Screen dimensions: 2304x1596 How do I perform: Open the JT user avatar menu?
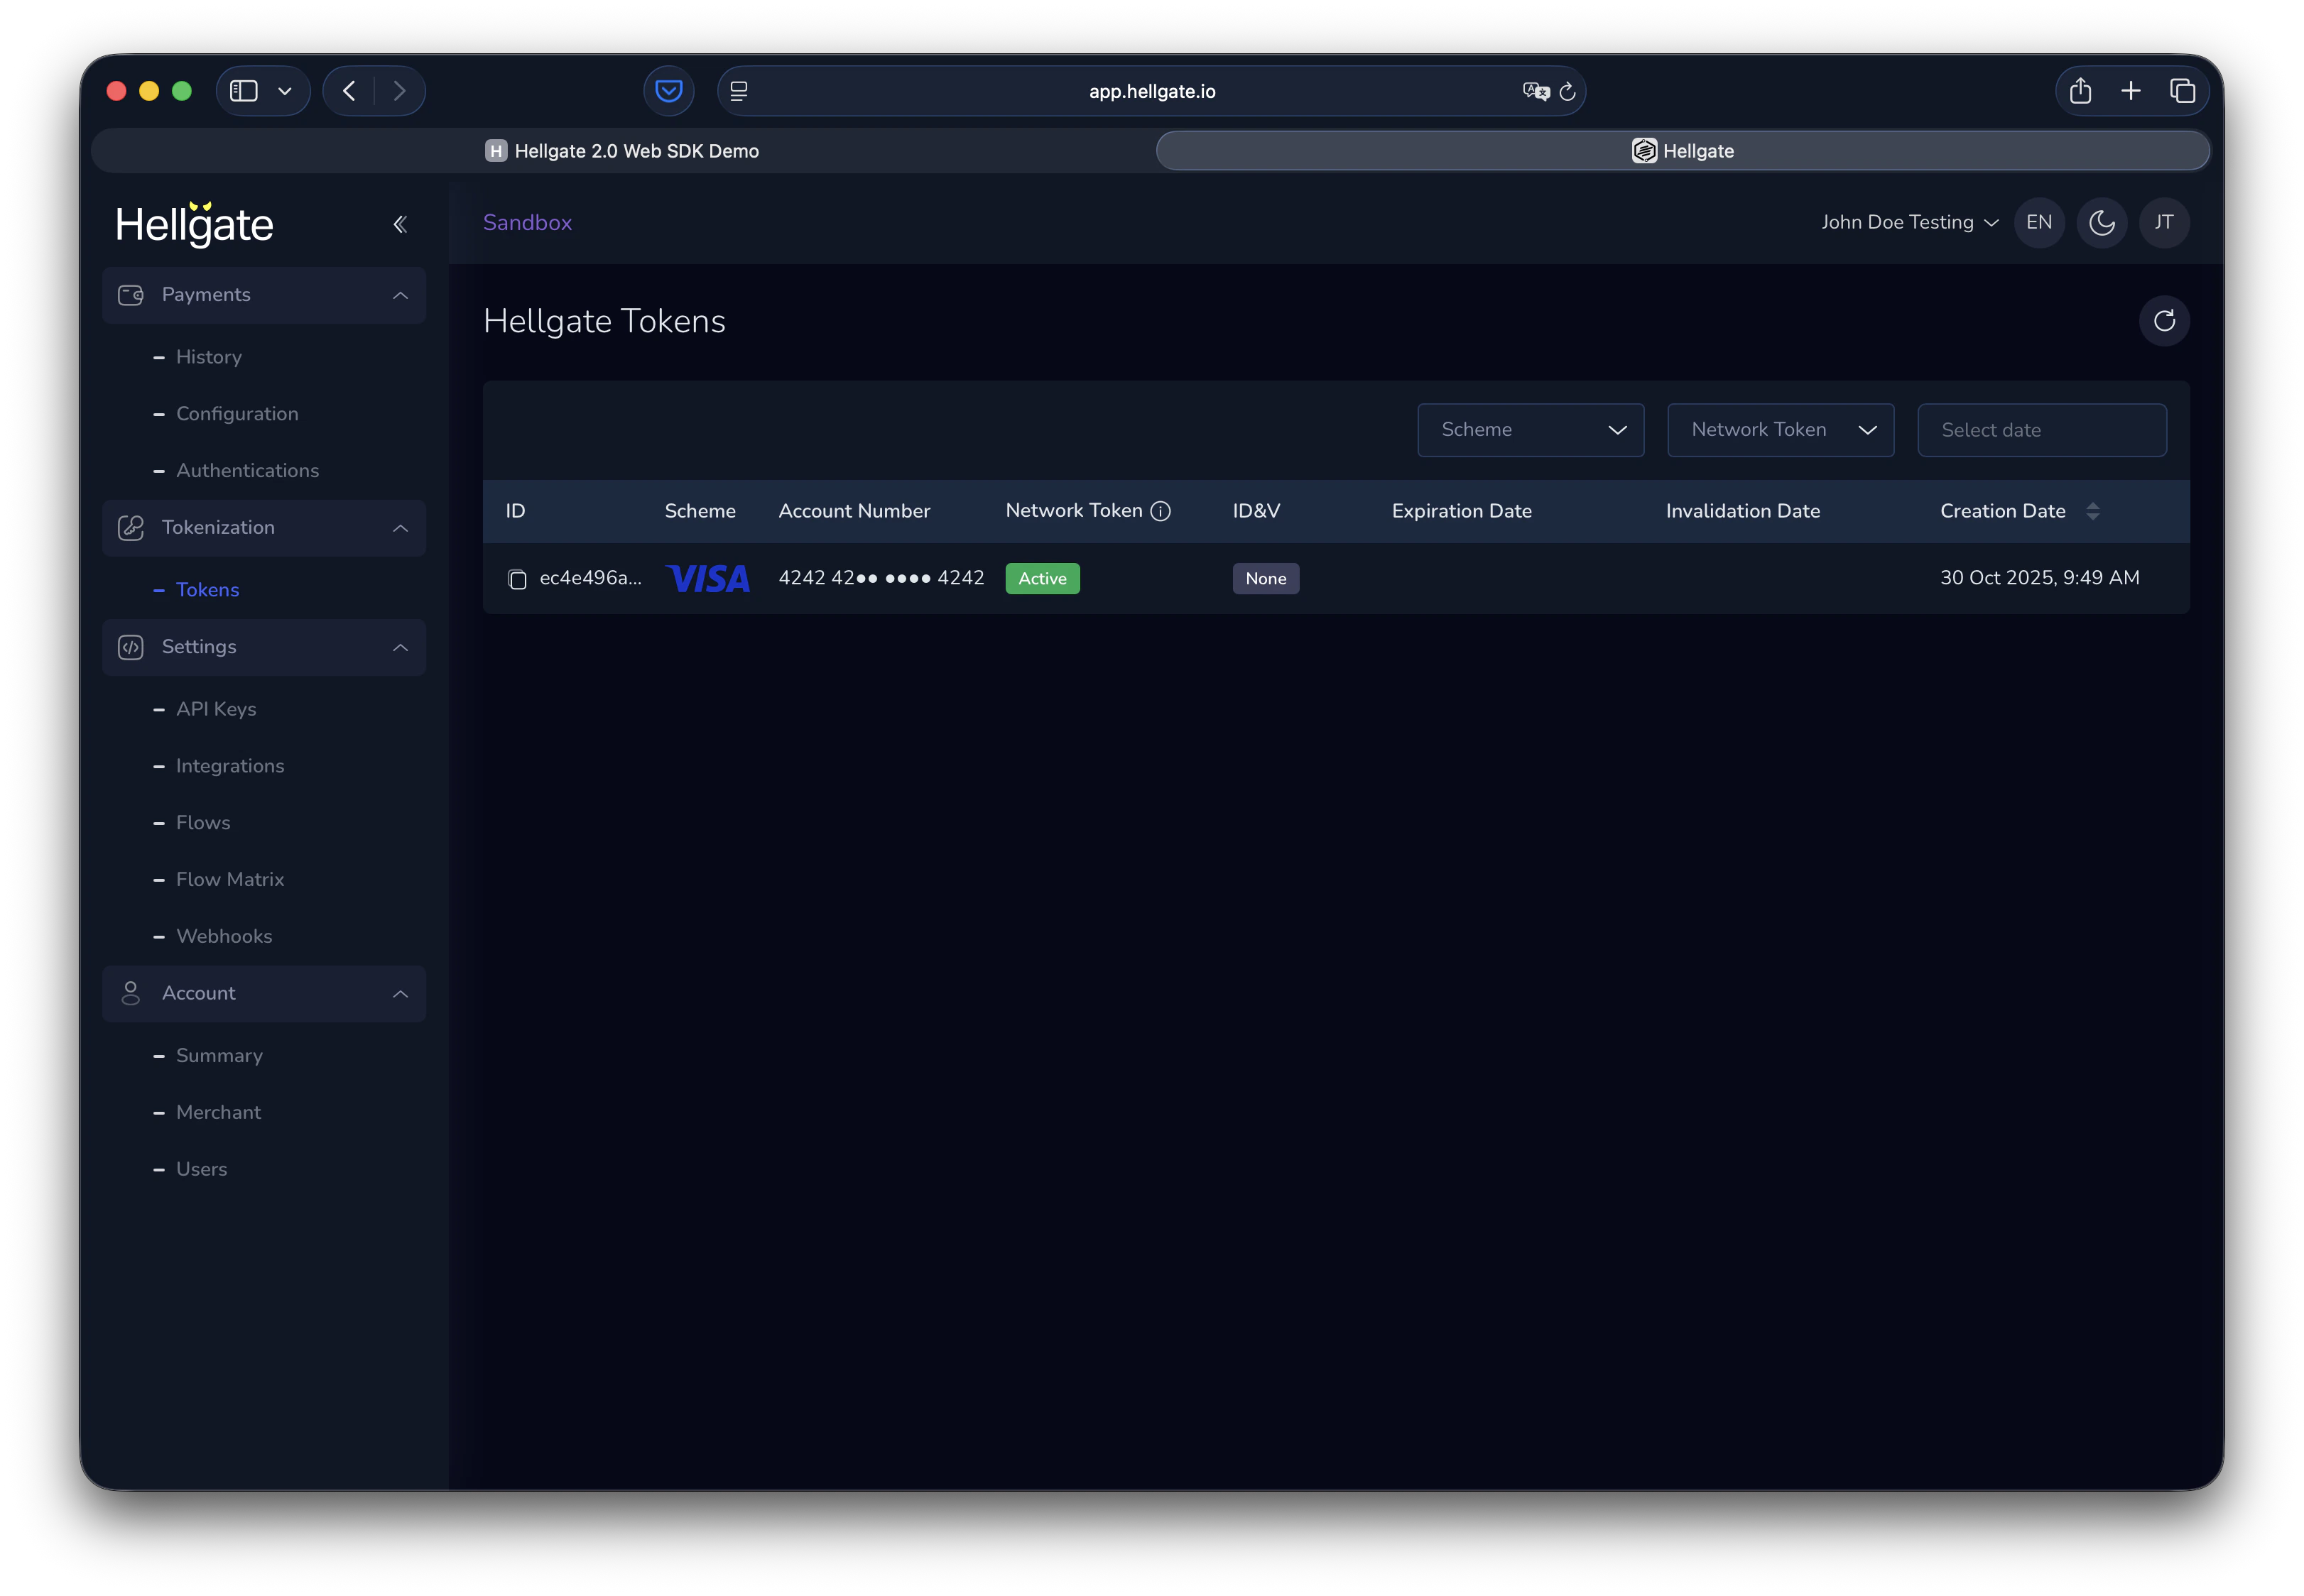tap(2164, 222)
